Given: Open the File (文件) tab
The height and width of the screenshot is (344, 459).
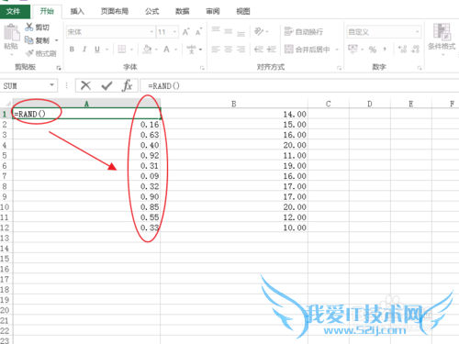Looking at the screenshot, I should coord(15,12).
